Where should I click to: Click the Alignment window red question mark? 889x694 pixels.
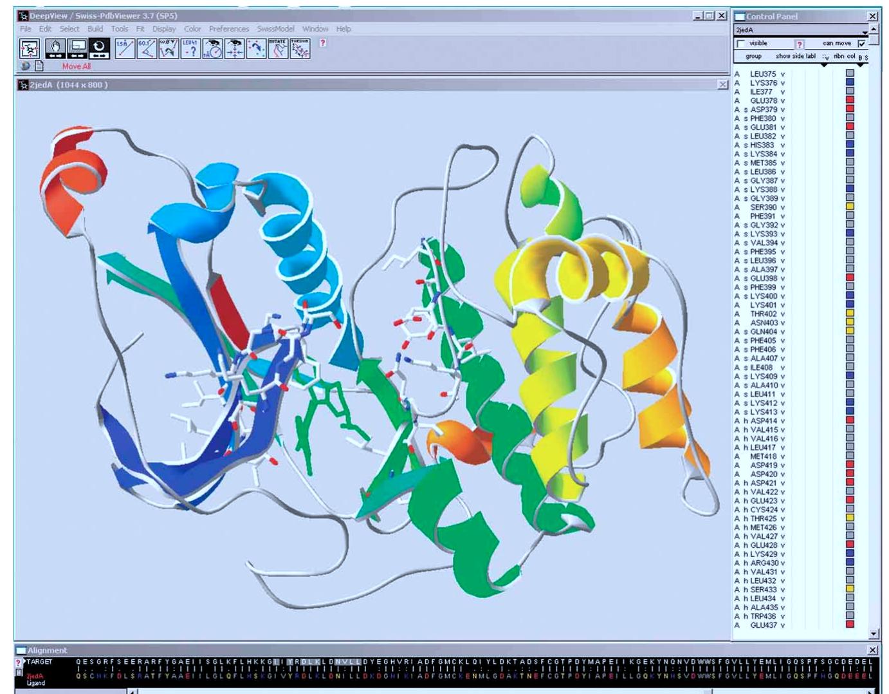tap(19, 662)
